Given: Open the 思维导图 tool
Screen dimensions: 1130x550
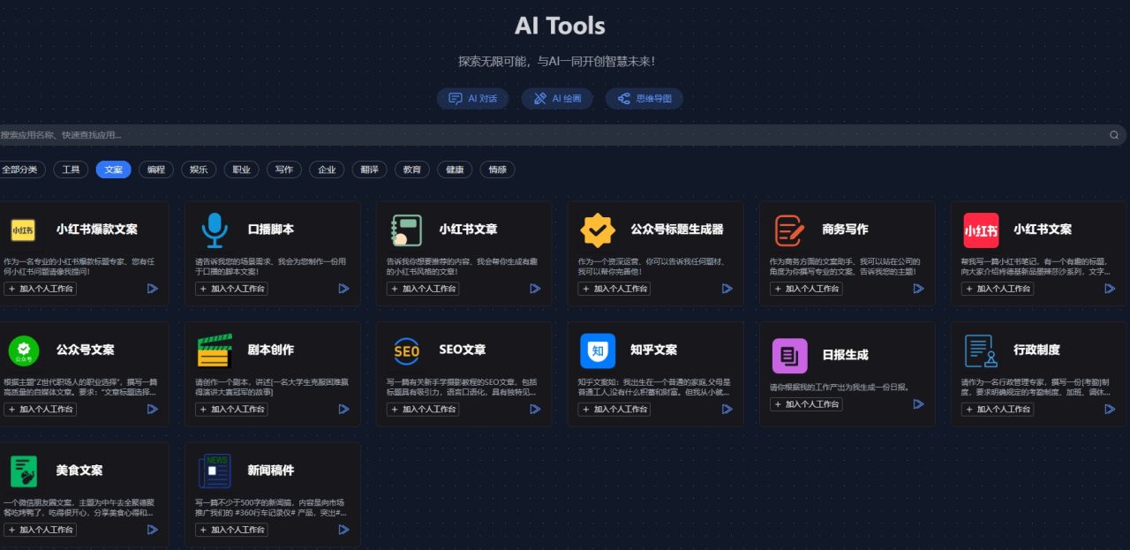Looking at the screenshot, I should click(x=644, y=98).
